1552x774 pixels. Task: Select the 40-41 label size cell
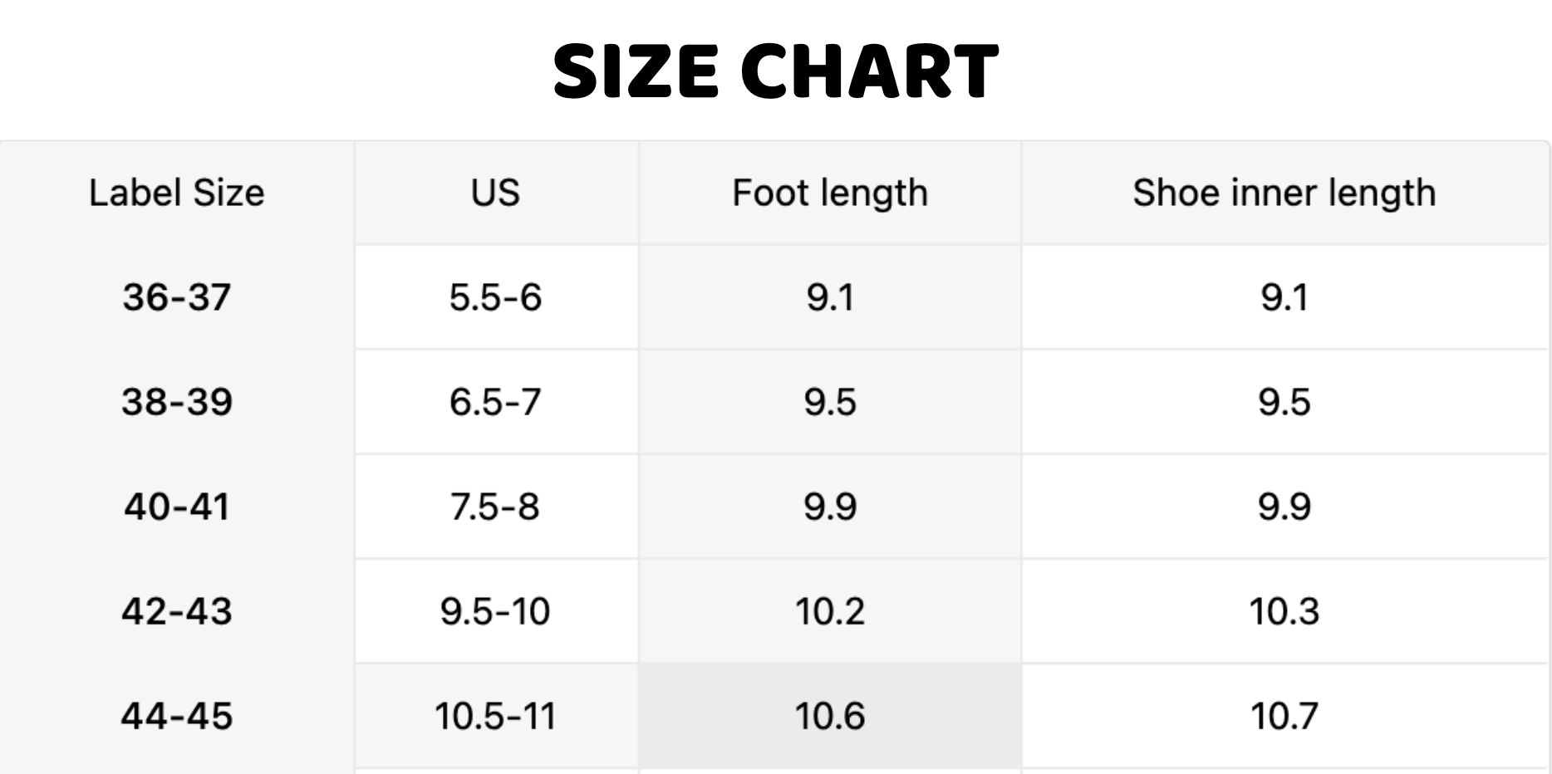tap(177, 507)
